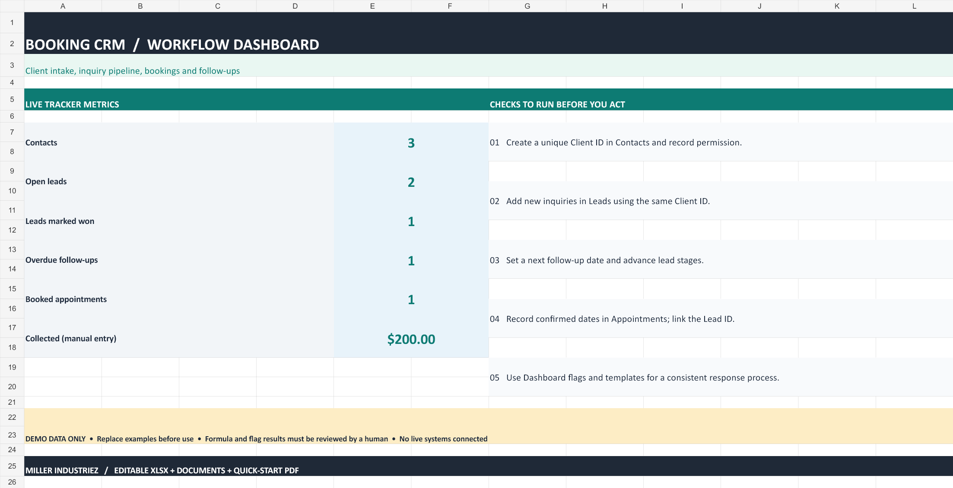This screenshot has width=953, height=488.
Task: Select the LIVE TRACKER METRICS header
Action: pyautogui.click(x=72, y=104)
